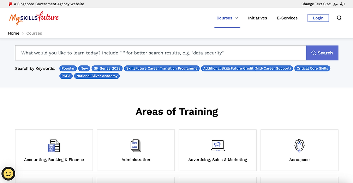Open Accounting, Banking & Finance label
Viewport: 353px width, 183px height.
[x=54, y=160]
